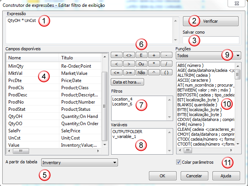Click the E (and) logical operator
248x186 pixels.
141,55
